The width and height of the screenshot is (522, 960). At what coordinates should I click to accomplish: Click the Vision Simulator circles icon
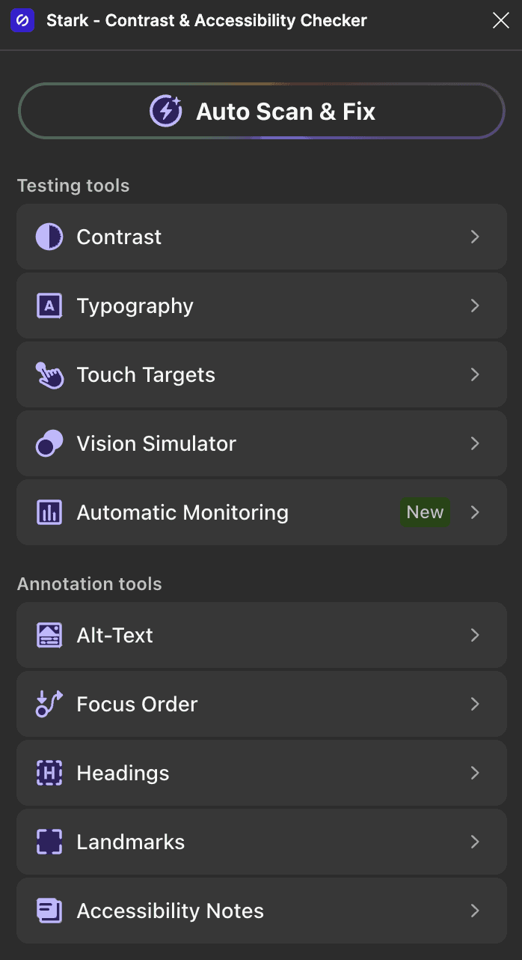pos(49,443)
